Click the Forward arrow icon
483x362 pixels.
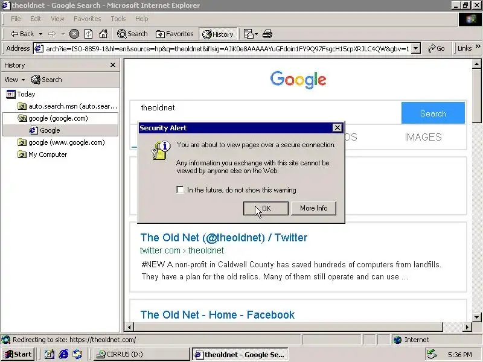click(52, 34)
